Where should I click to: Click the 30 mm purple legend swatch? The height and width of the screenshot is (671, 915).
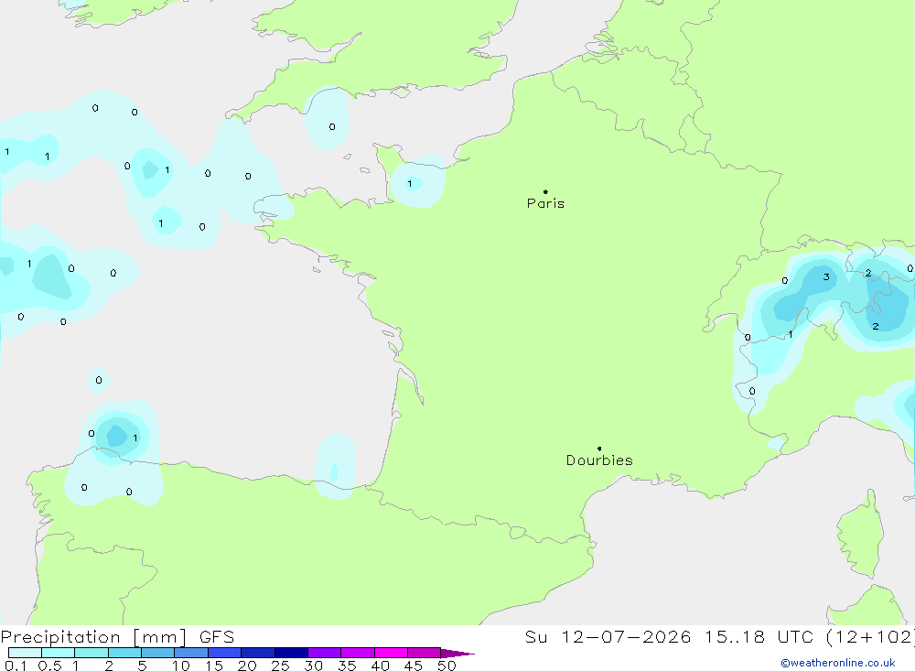[x=324, y=653]
